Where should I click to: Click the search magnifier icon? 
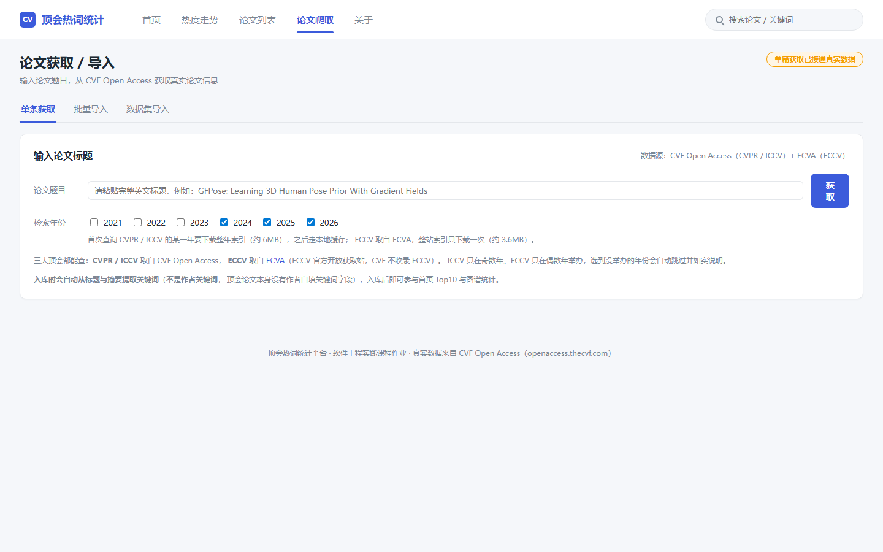coord(720,20)
